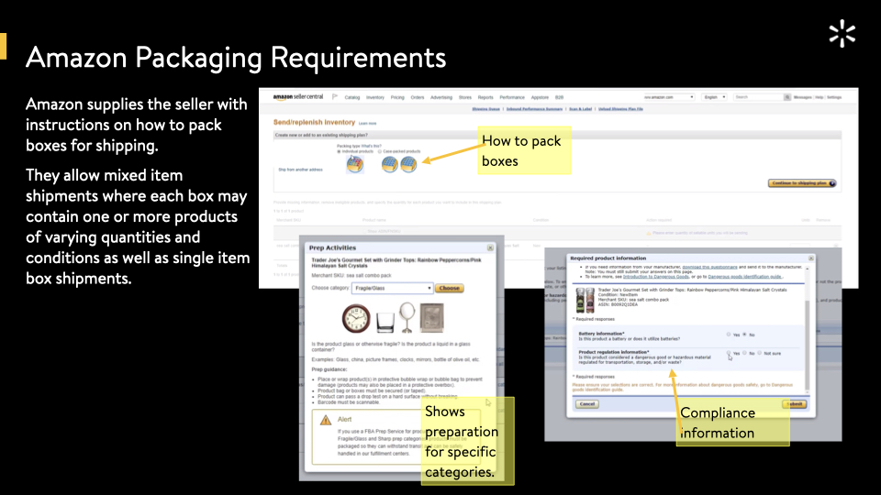
Task: Open the Performance menu
Action: click(x=512, y=97)
